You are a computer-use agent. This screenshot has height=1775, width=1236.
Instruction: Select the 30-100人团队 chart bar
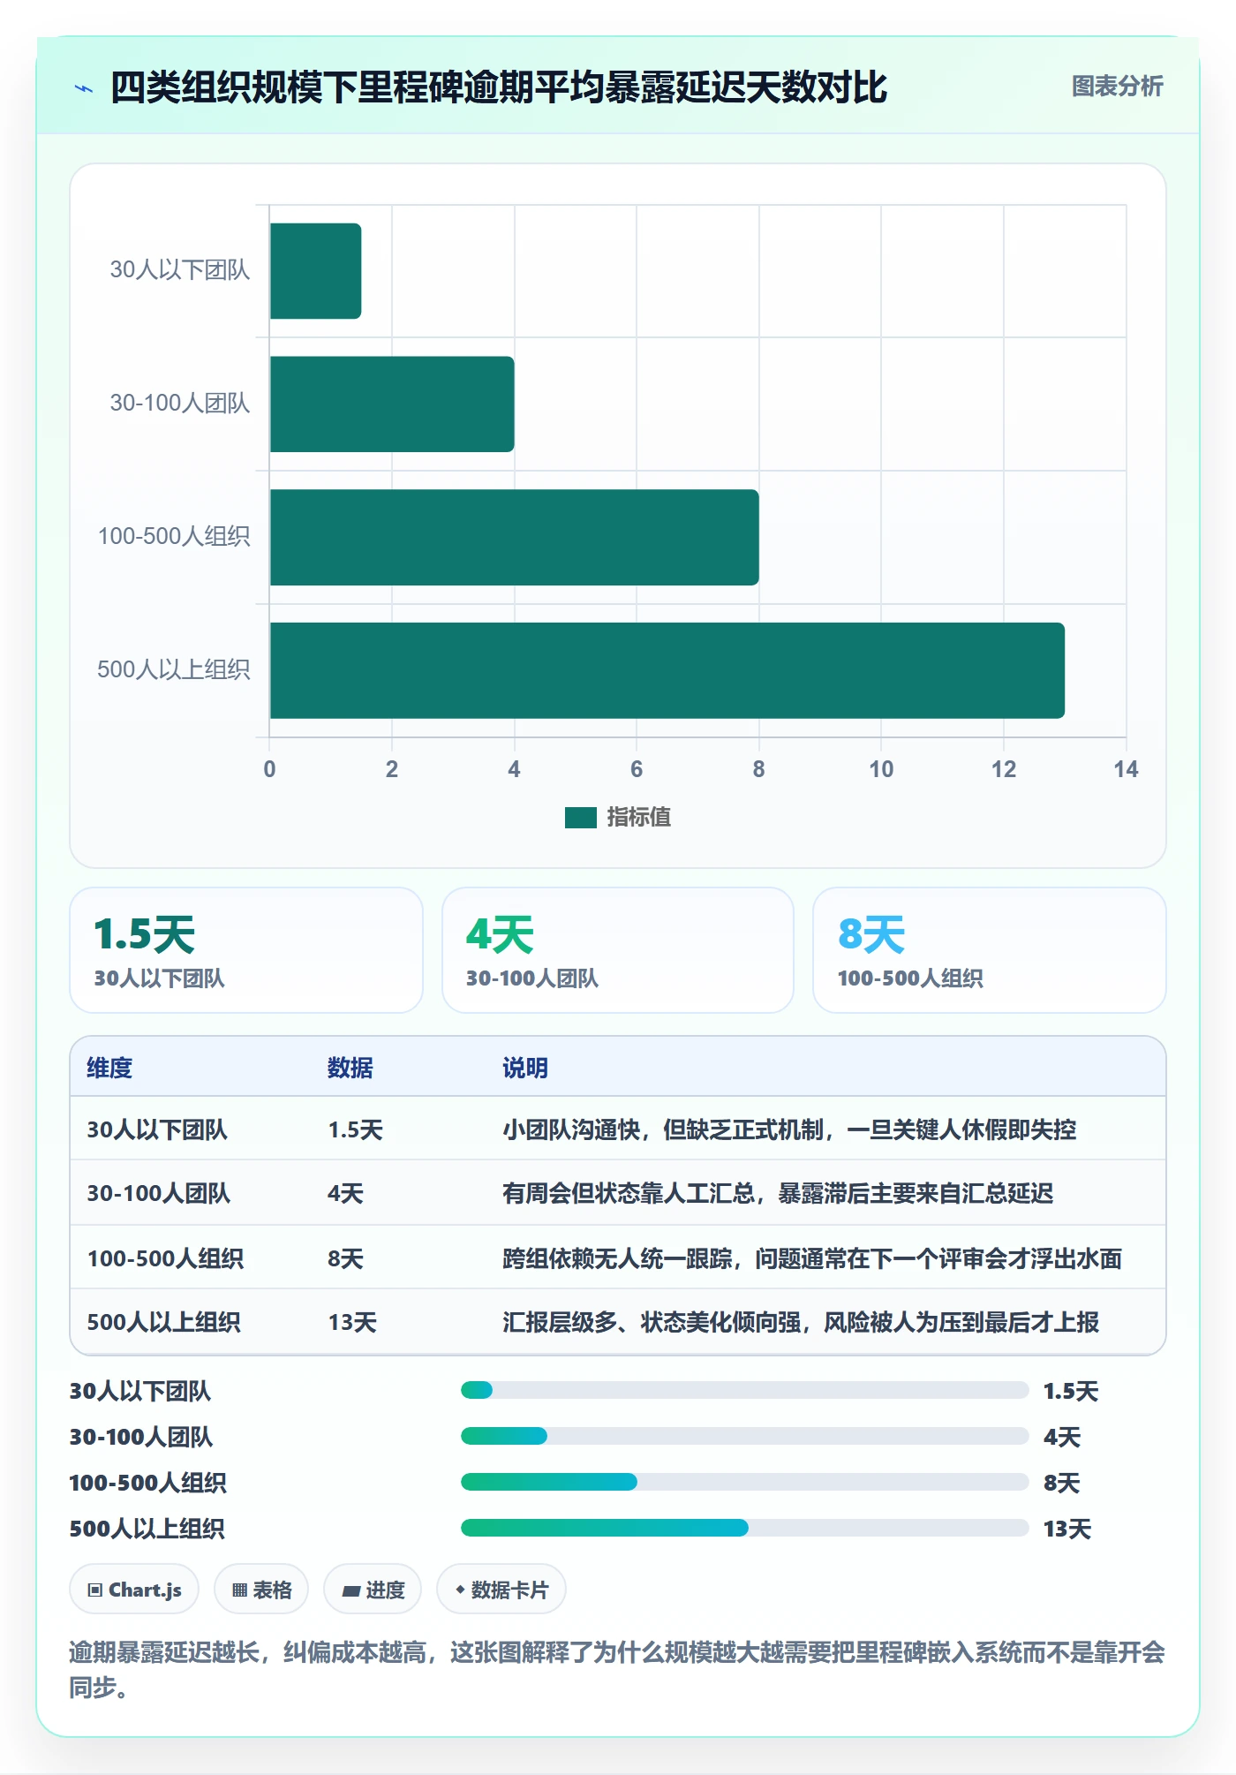(x=392, y=404)
